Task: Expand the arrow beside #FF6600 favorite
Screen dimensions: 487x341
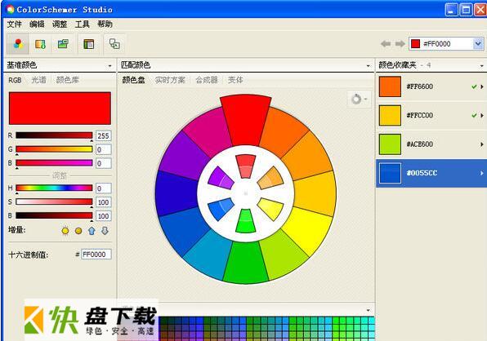Action: click(482, 86)
